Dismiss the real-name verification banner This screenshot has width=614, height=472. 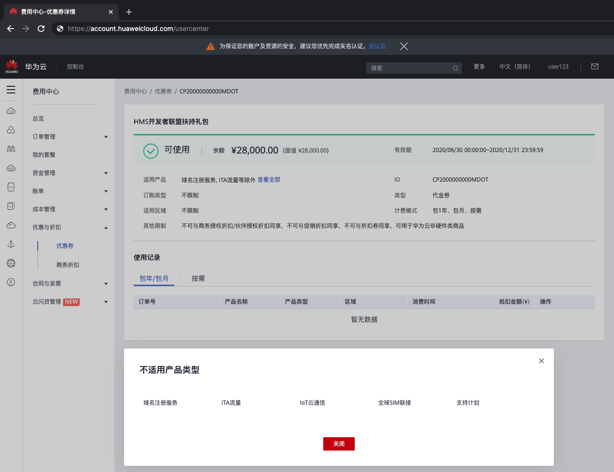click(404, 46)
